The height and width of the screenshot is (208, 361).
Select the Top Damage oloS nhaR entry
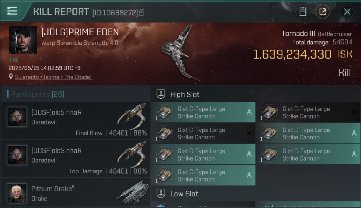click(75, 159)
